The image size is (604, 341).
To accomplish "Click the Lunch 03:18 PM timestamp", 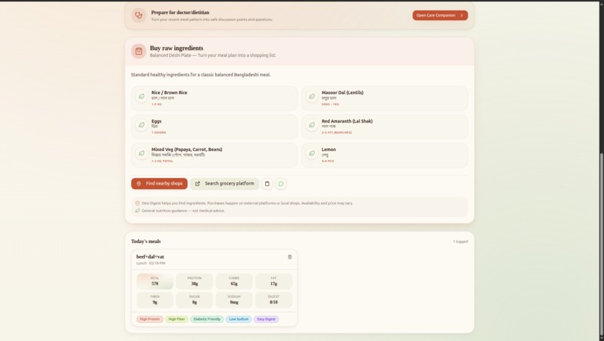I will [151, 263].
